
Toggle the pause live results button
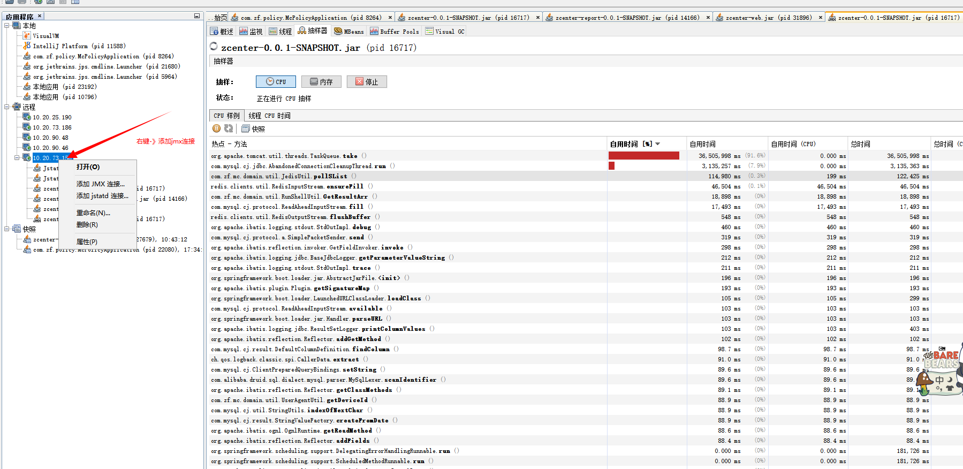click(217, 128)
